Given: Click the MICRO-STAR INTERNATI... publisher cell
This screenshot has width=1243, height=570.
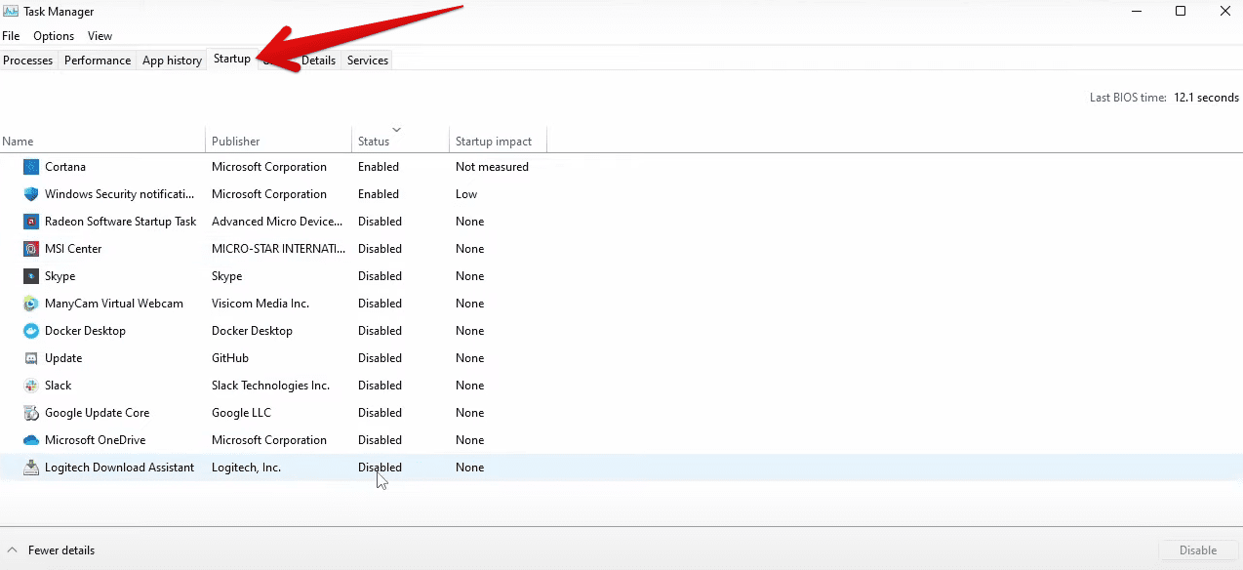Looking at the screenshot, I should pos(279,249).
